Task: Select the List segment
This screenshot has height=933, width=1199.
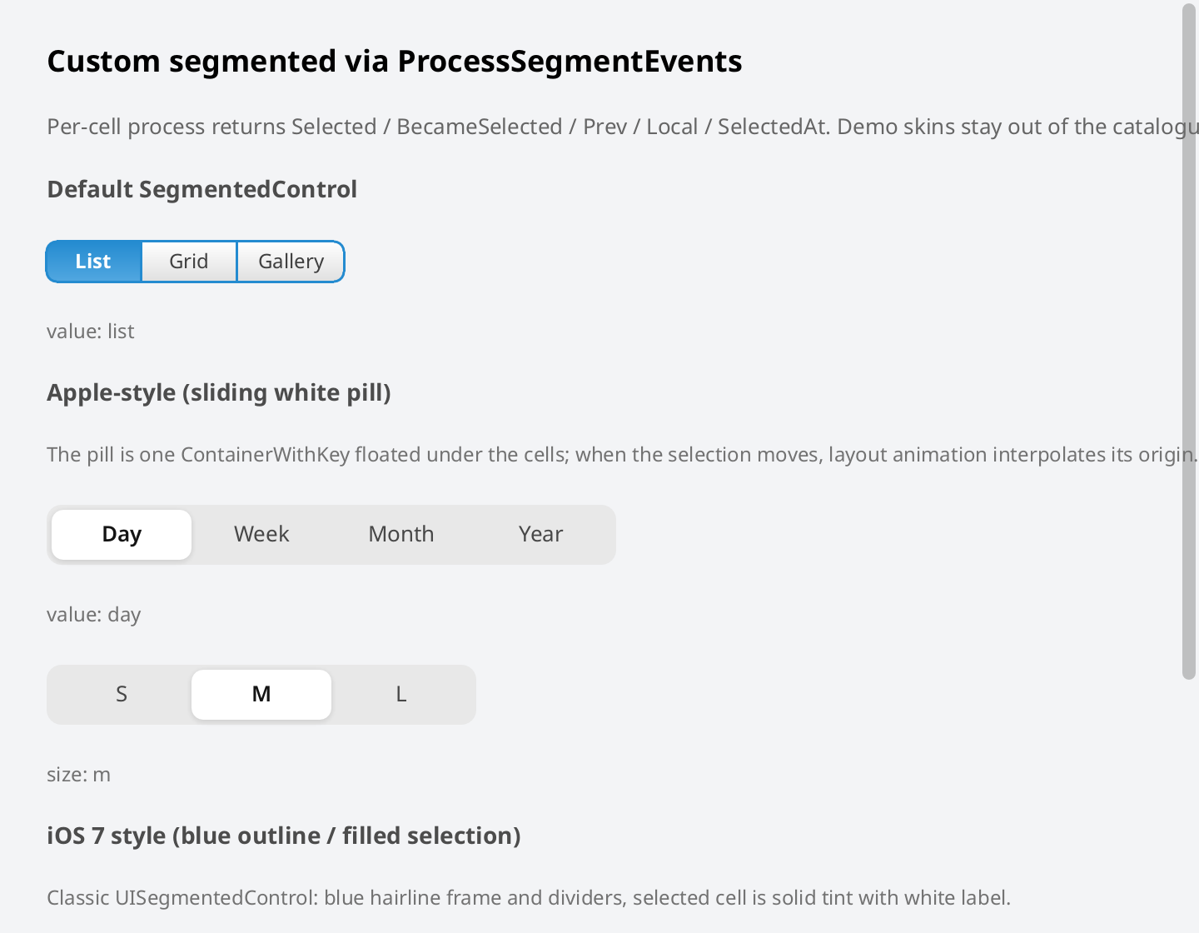Action: (93, 262)
